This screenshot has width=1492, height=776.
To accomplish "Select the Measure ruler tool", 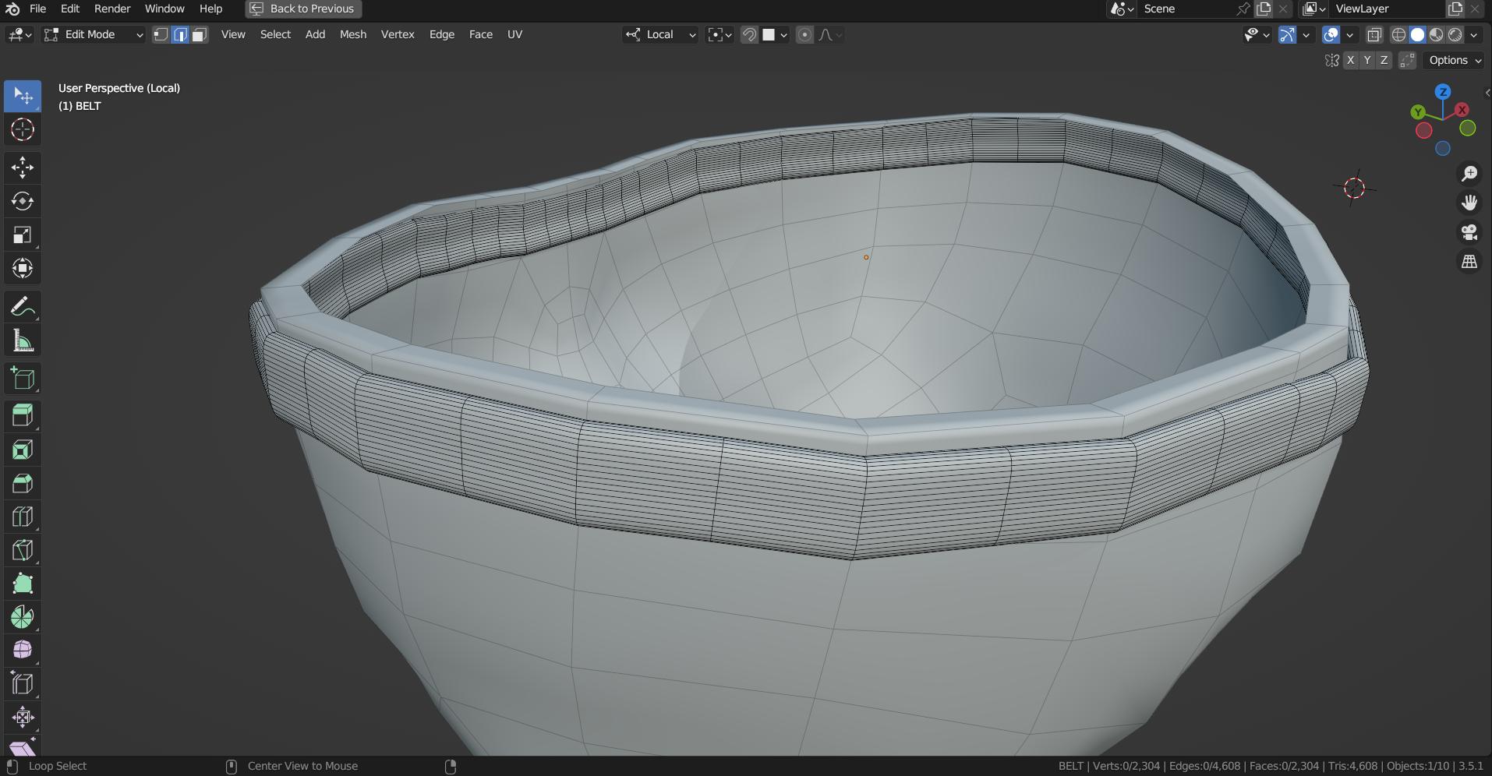I will (23, 340).
